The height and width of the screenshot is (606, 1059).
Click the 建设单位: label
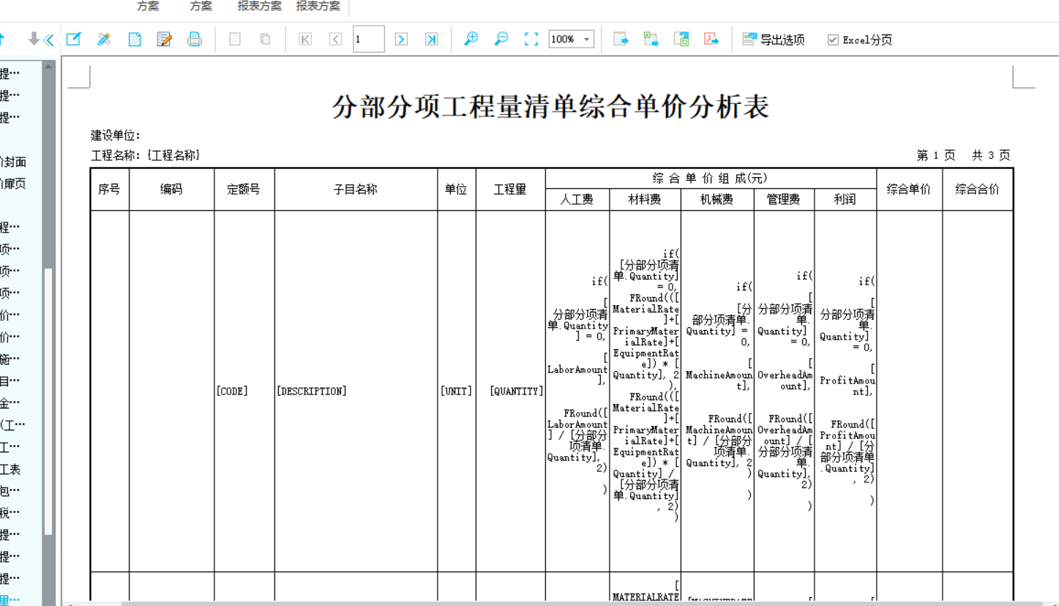(116, 135)
